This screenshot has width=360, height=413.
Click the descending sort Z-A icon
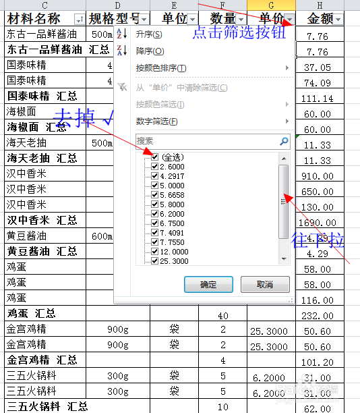[122, 51]
